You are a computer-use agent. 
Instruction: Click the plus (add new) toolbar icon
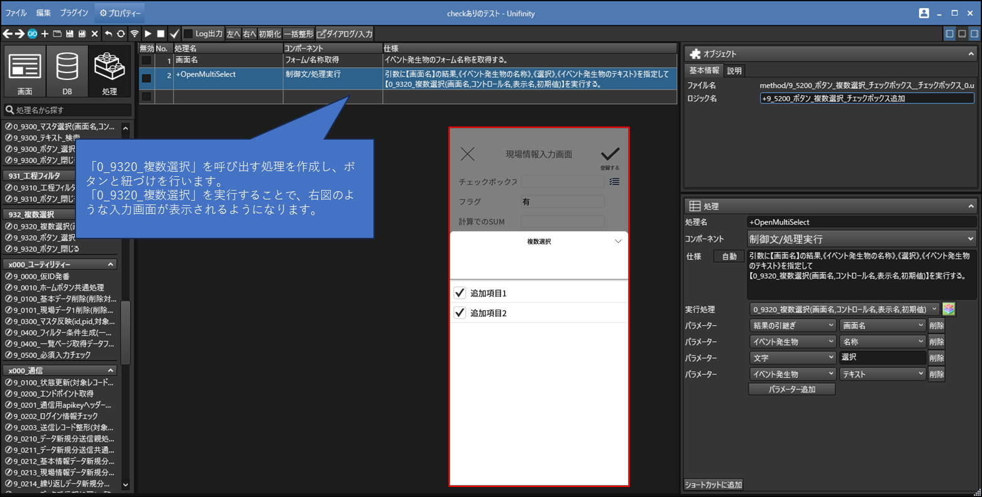45,34
